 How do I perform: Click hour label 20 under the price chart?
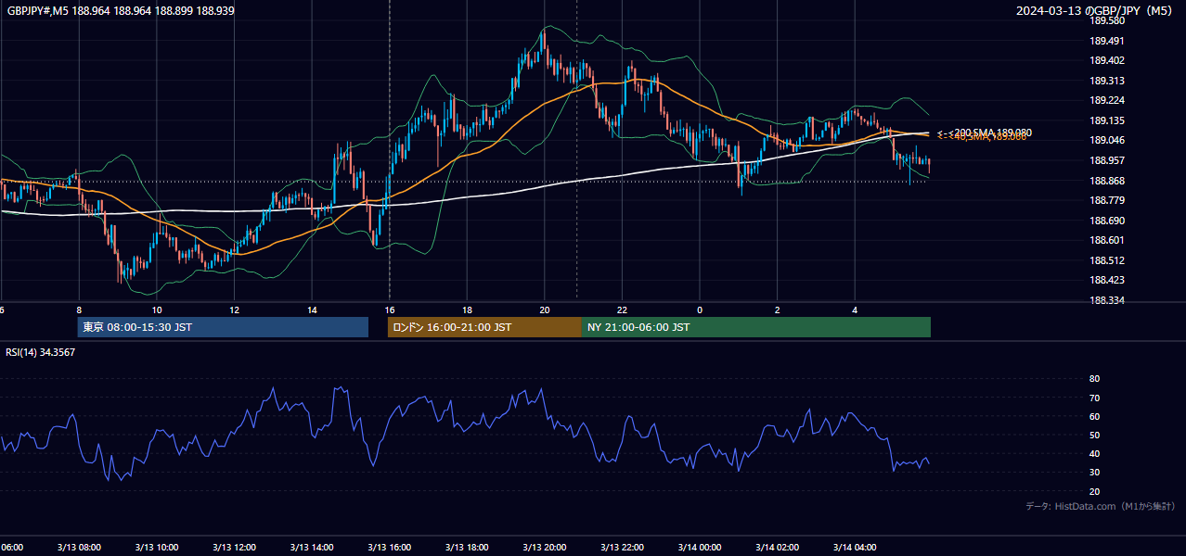(x=545, y=310)
